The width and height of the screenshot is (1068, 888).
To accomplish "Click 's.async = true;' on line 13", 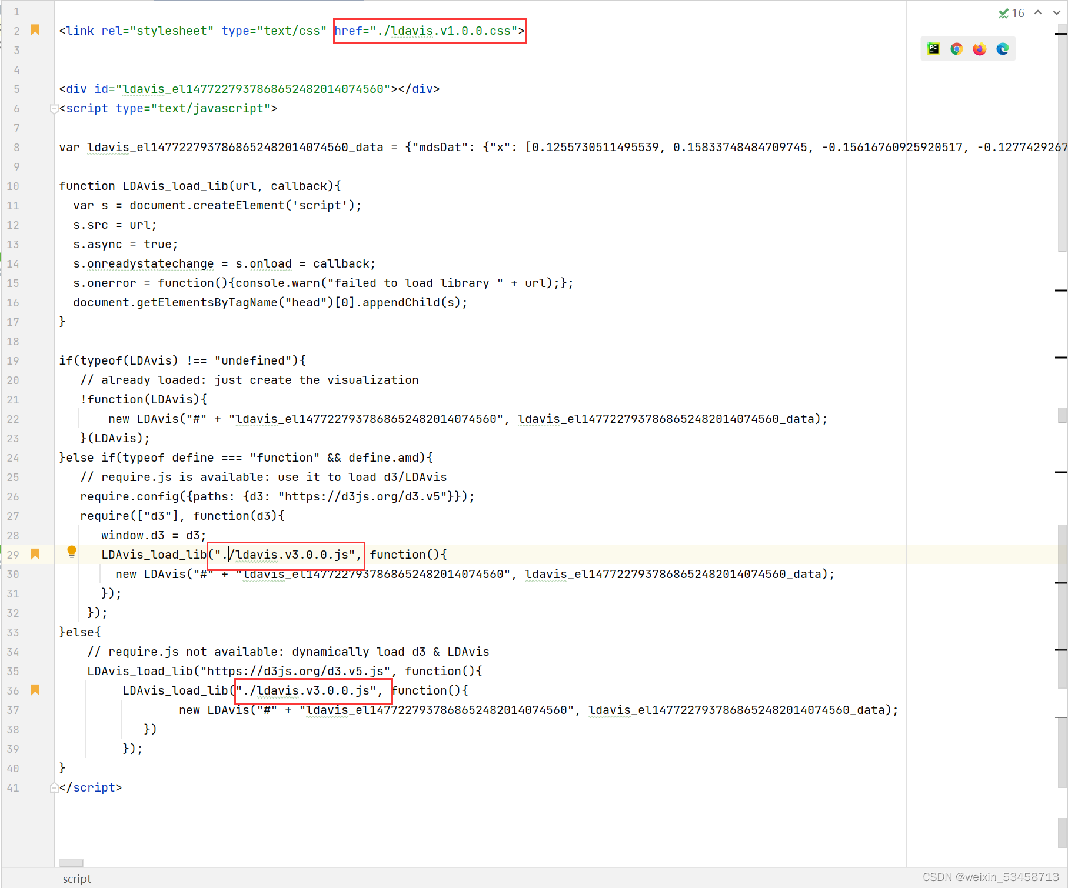I will click(125, 244).
